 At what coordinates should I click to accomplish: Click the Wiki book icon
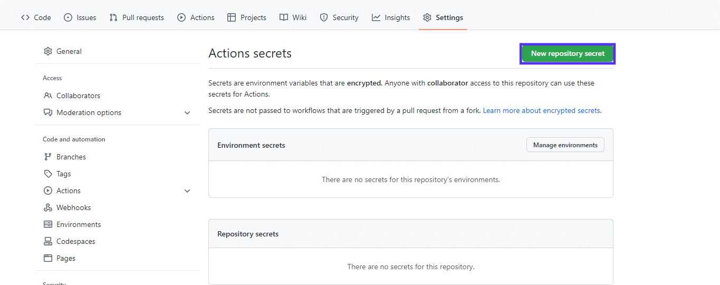284,17
